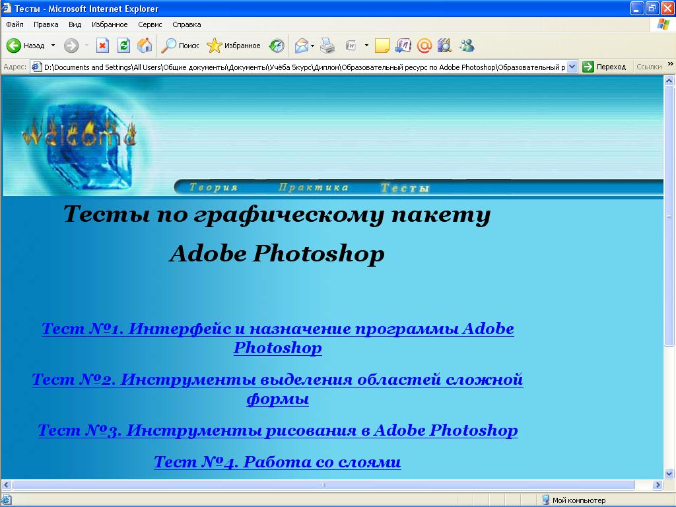Restore down the Internet Explorer window
Image resolution: width=676 pixels, height=507 pixels.
652,8
